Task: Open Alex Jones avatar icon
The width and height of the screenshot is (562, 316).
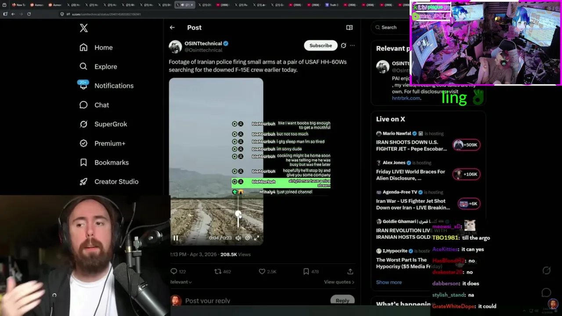Action: click(378, 163)
